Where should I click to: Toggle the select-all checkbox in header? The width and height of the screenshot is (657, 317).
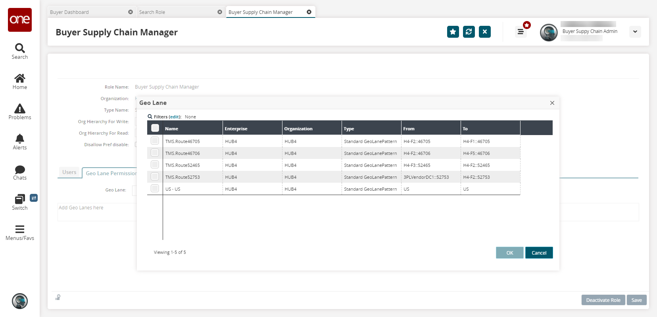point(155,128)
